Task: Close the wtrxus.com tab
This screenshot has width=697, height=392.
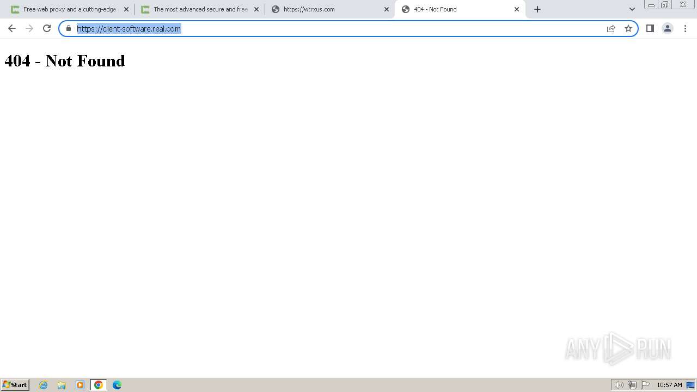Action: pos(387,9)
